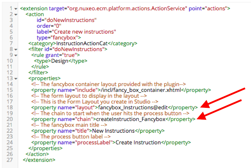Click the type value "fancybox"

pyautogui.click(x=64, y=38)
